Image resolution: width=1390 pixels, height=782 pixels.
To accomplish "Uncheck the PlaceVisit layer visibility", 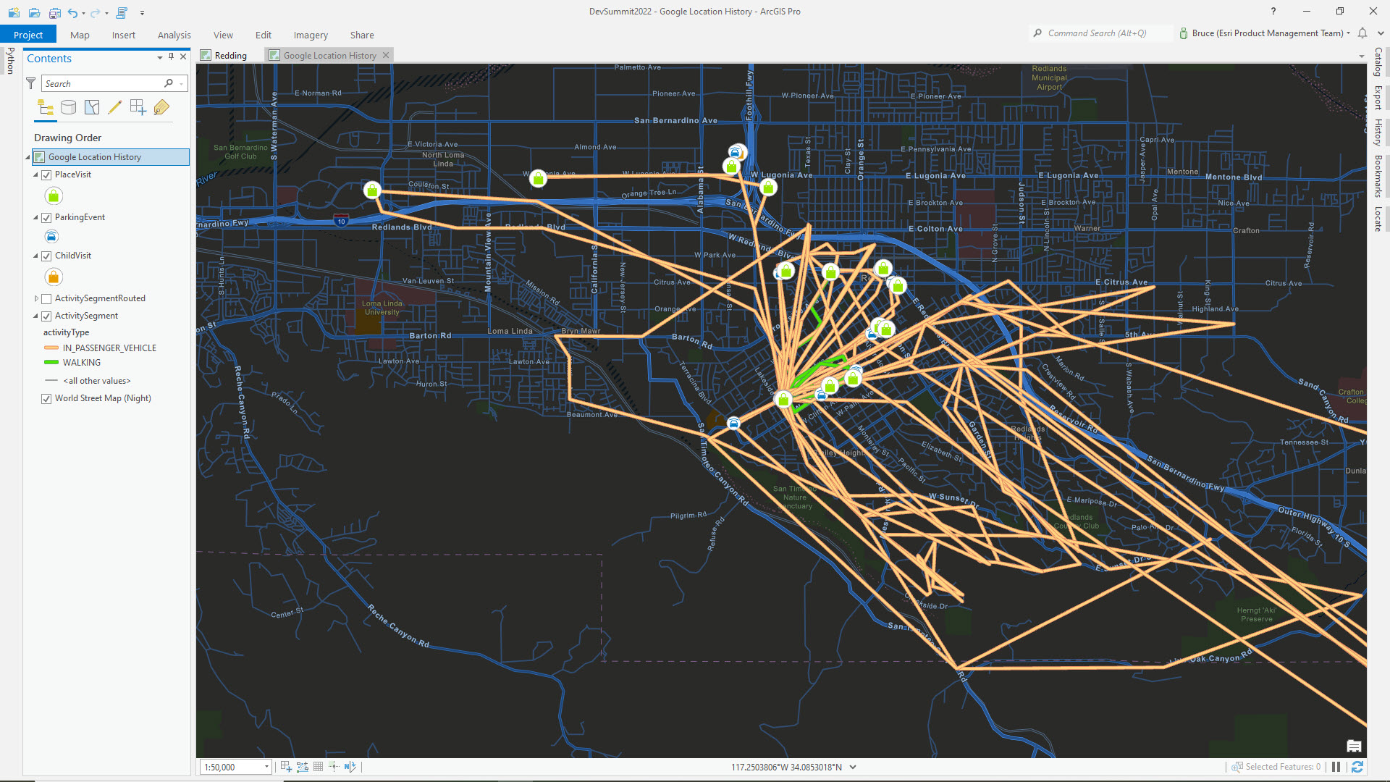I will click(46, 175).
